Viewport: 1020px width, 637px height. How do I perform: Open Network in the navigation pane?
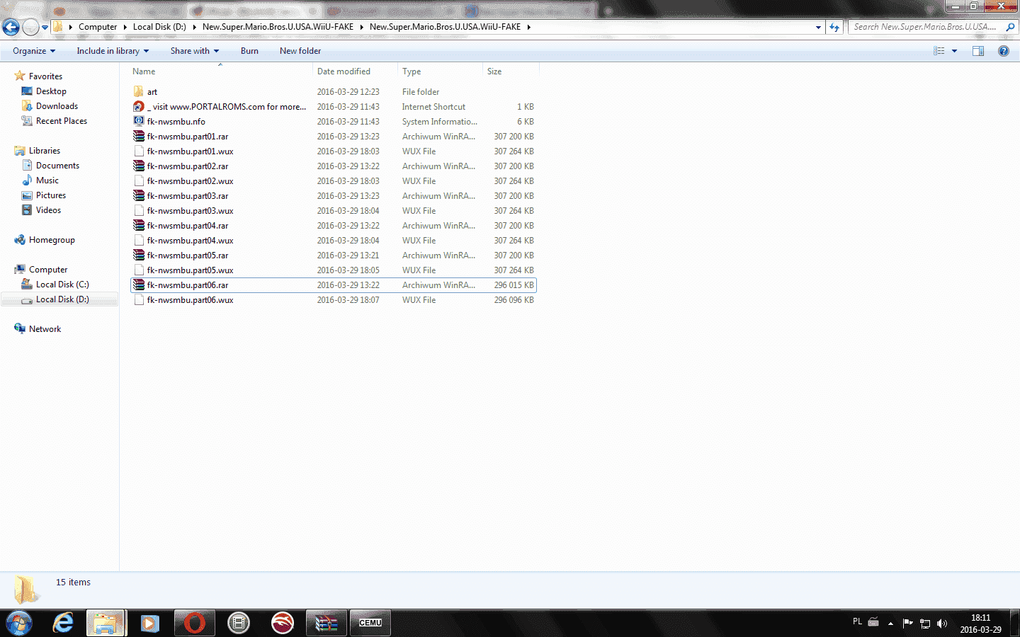click(x=45, y=329)
